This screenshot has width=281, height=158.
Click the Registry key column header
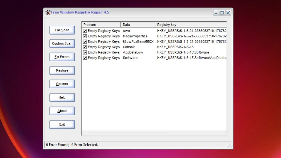(x=191, y=25)
